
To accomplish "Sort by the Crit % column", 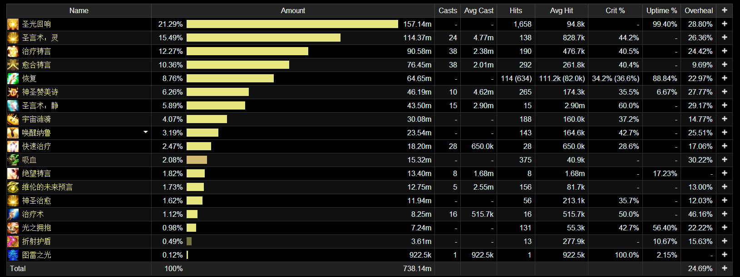I will click(x=615, y=10).
